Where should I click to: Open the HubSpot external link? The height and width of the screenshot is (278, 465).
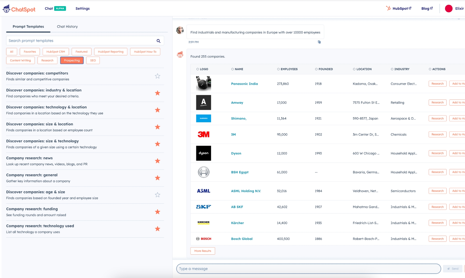click(x=399, y=8)
